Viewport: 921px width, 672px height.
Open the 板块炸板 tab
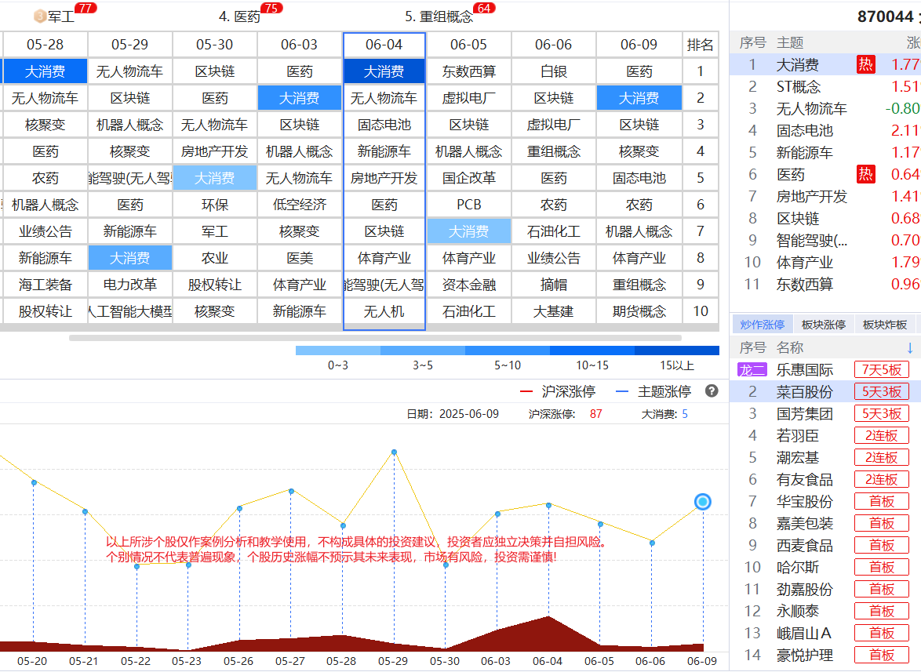click(x=885, y=325)
